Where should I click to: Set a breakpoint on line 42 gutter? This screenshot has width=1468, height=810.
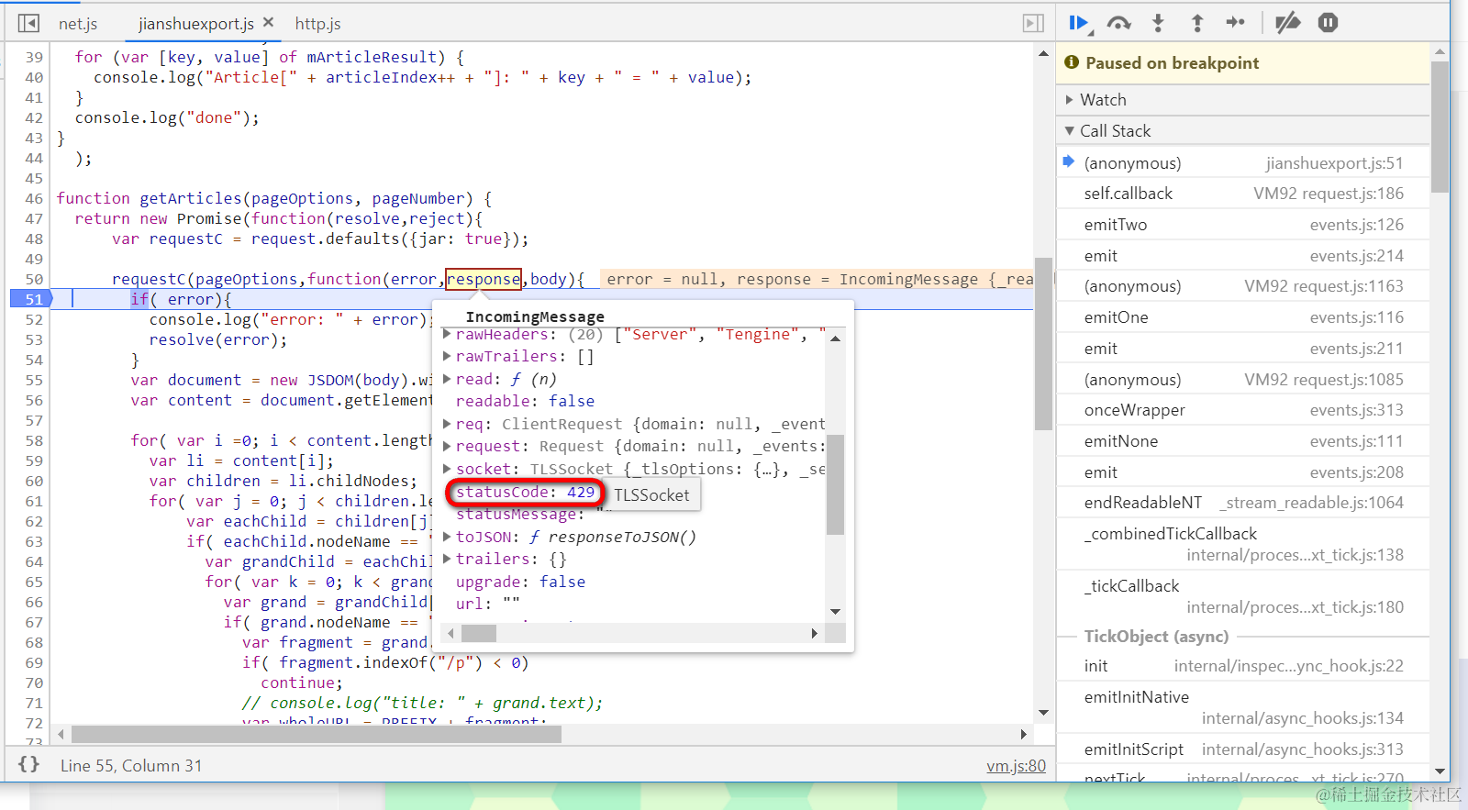[34, 117]
